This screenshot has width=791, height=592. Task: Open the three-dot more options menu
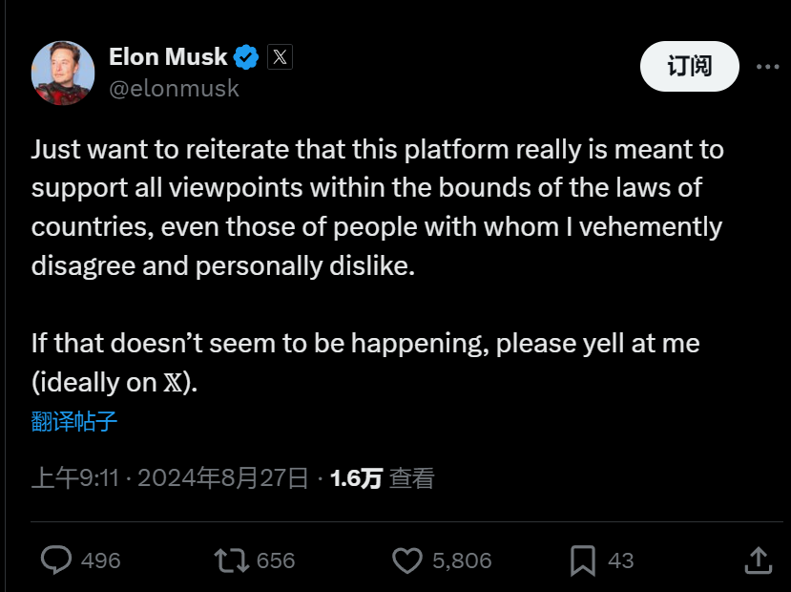click(768, 67)
